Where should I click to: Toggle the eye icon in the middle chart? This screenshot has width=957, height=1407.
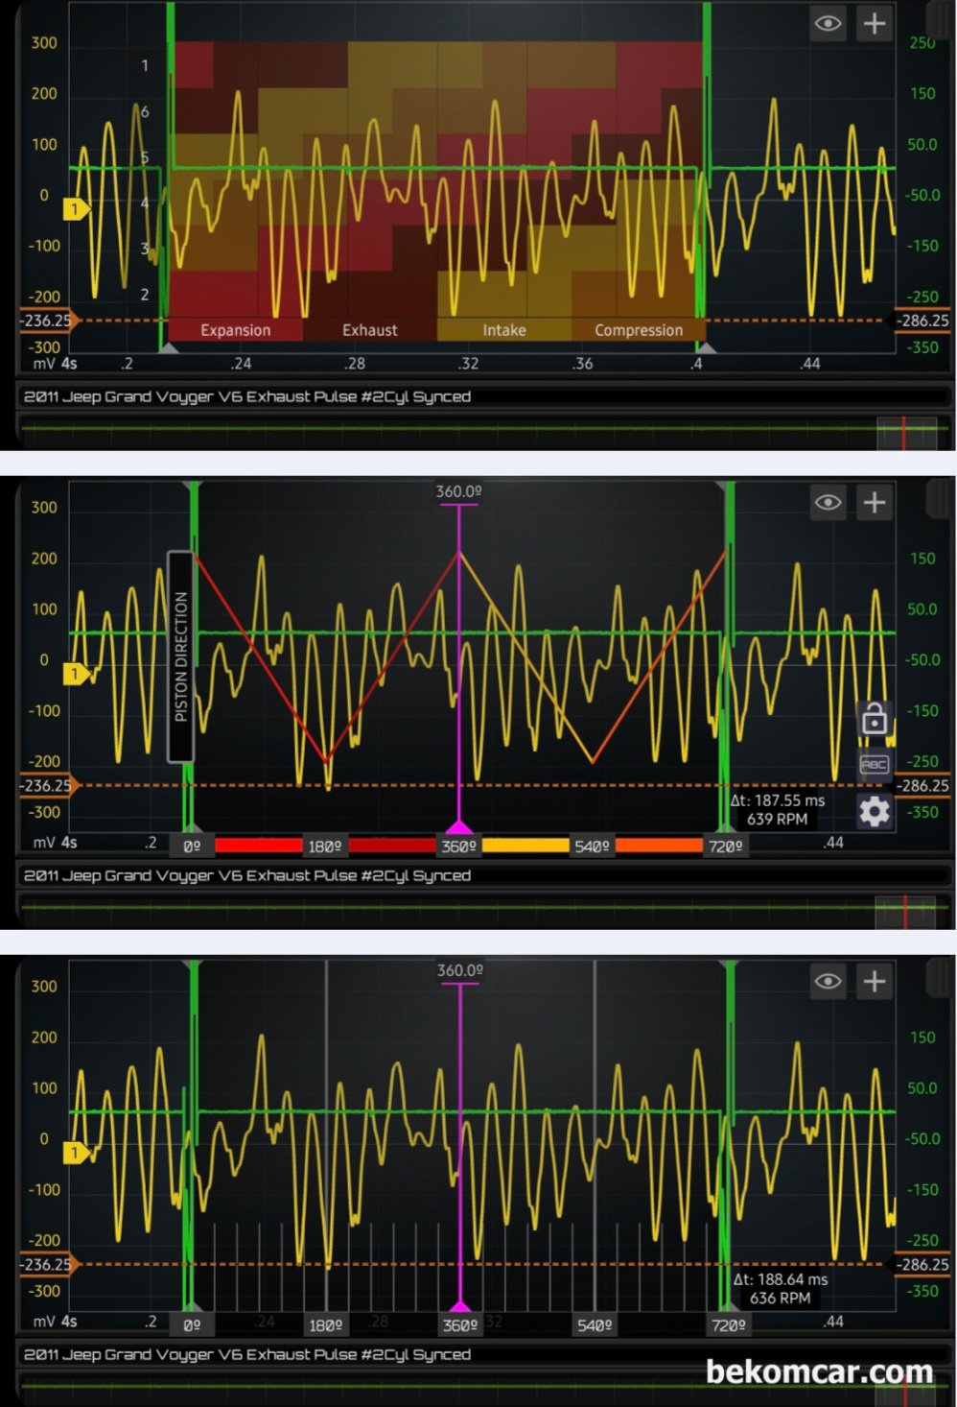pyautogui.click(x=829, y=502)
